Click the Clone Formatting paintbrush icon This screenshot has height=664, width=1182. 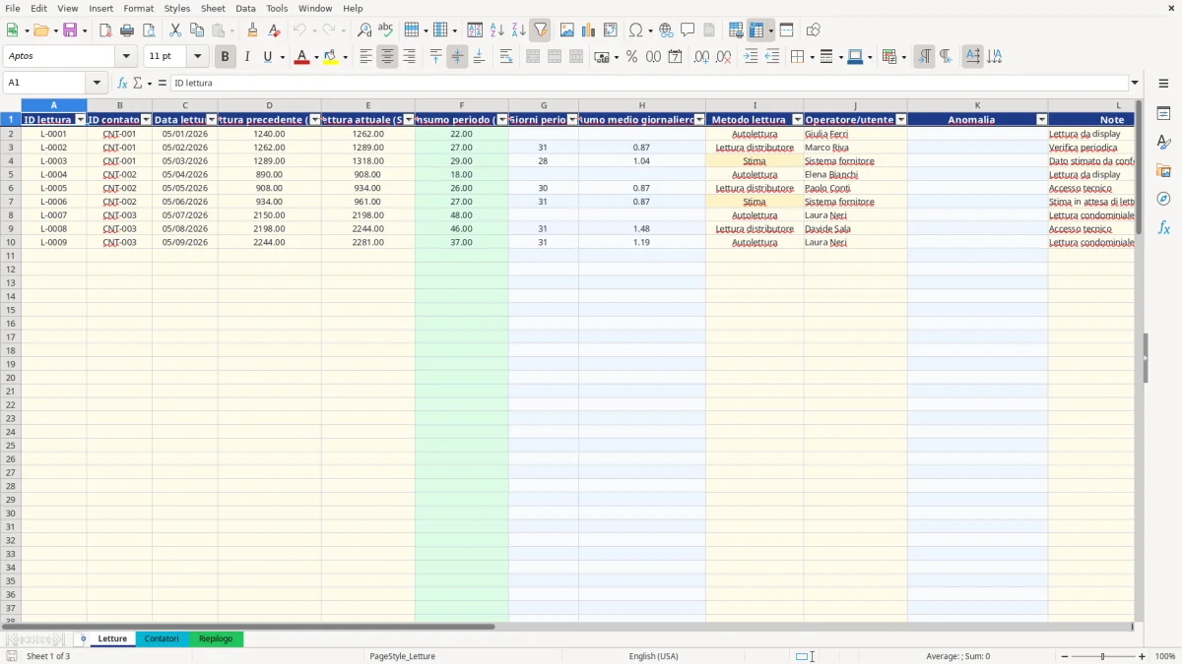252,30
